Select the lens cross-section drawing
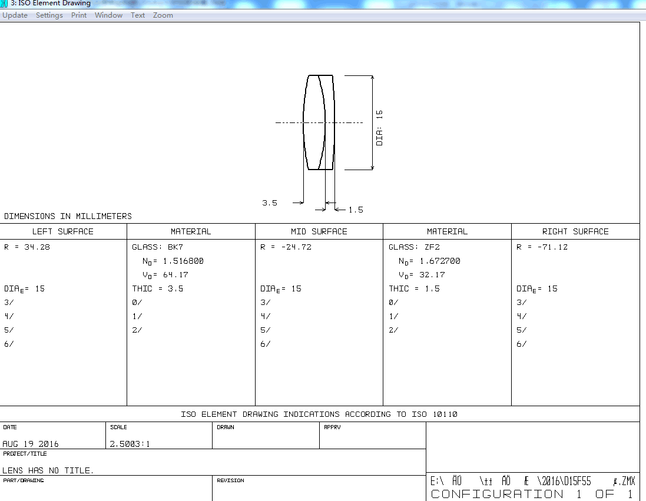This screenshot has width=646, height=501. coord(319,122)
